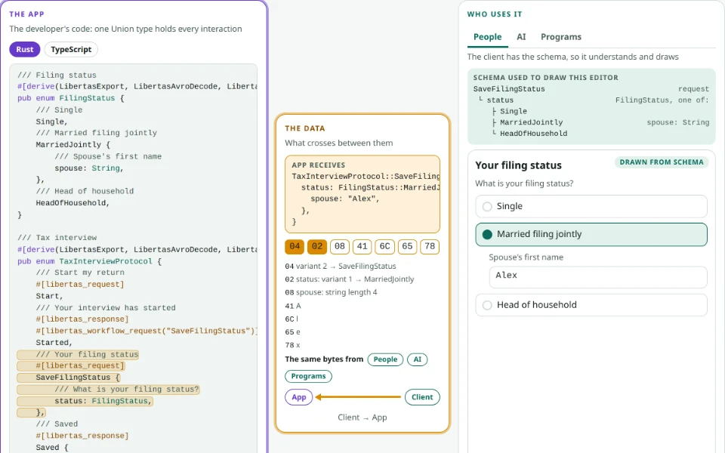Click the 6C byte chip

384,246
